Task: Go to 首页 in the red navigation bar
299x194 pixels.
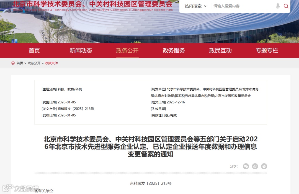Action: pos(34,50)
